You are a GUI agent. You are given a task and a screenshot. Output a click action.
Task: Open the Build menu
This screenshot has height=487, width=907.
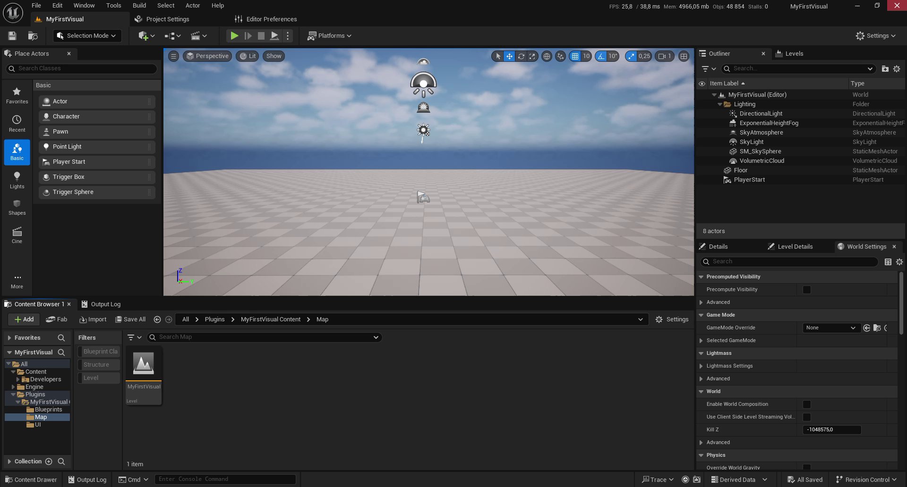[x=139, y=6]
